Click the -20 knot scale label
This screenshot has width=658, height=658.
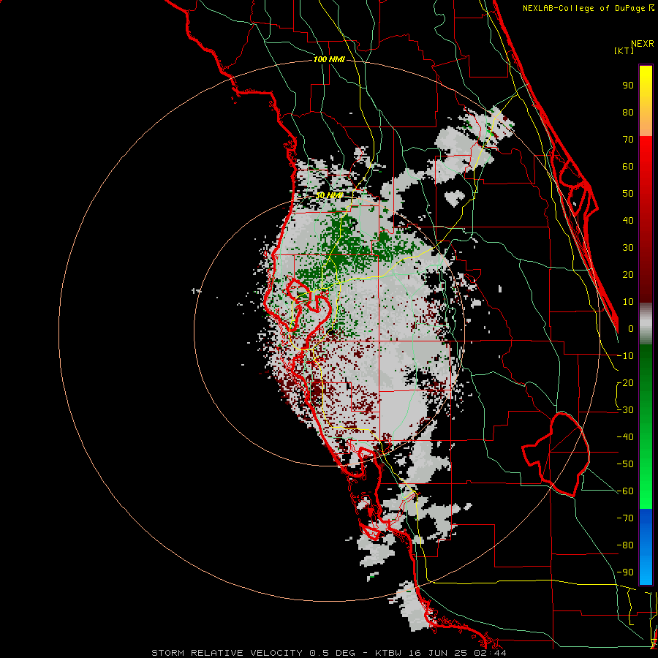[625, 383]
